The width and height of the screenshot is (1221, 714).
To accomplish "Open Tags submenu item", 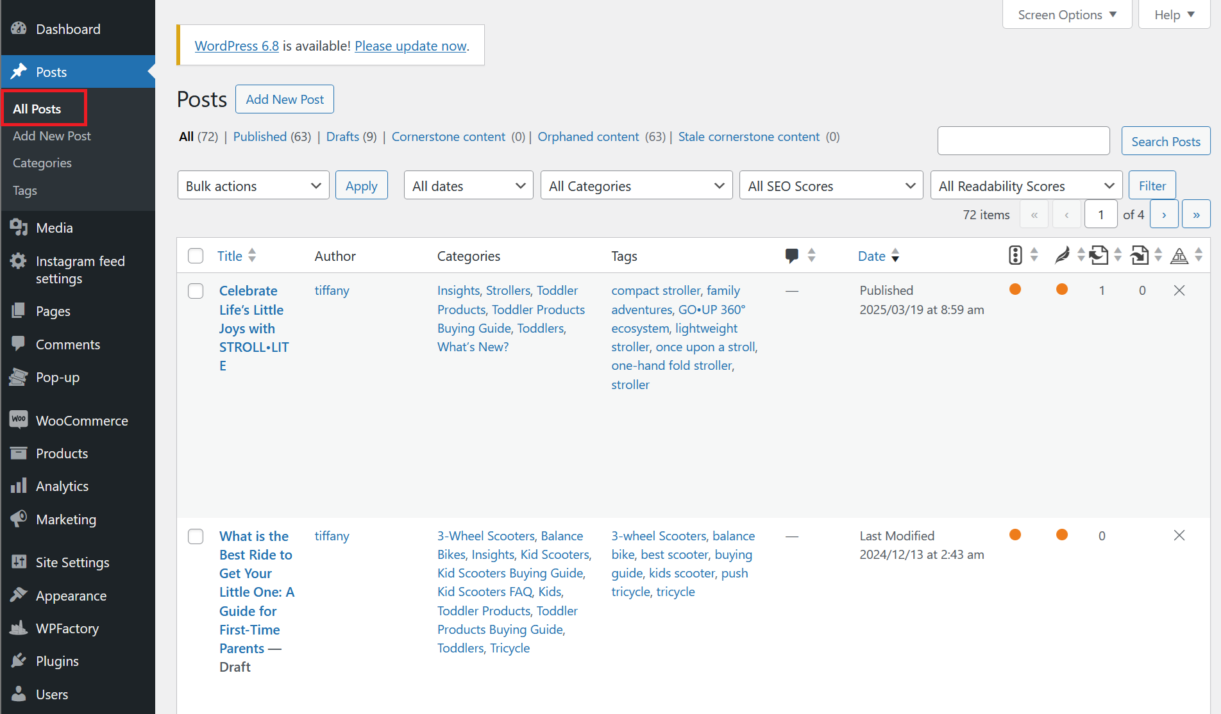I will coord(25,190).
